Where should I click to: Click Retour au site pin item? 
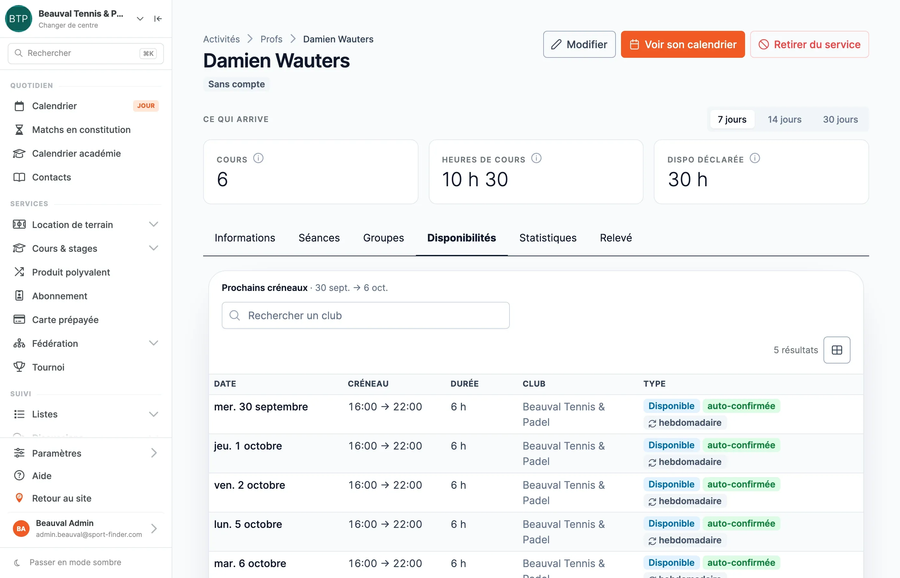click(x=85, y=498)
